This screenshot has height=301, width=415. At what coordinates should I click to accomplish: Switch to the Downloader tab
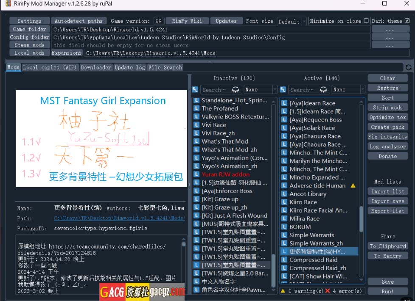96,67
